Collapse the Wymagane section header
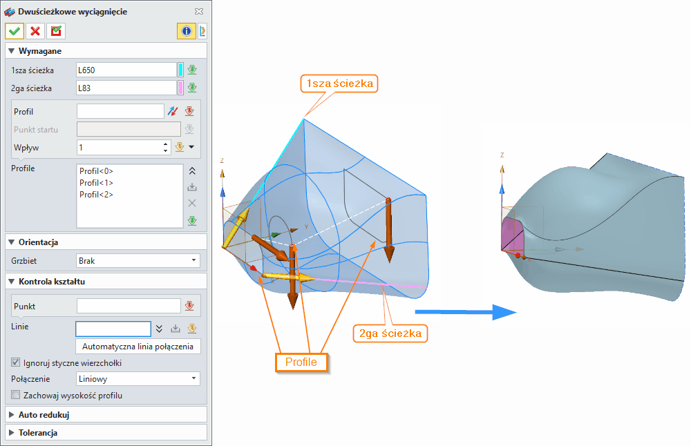 (x=39, y=51)
